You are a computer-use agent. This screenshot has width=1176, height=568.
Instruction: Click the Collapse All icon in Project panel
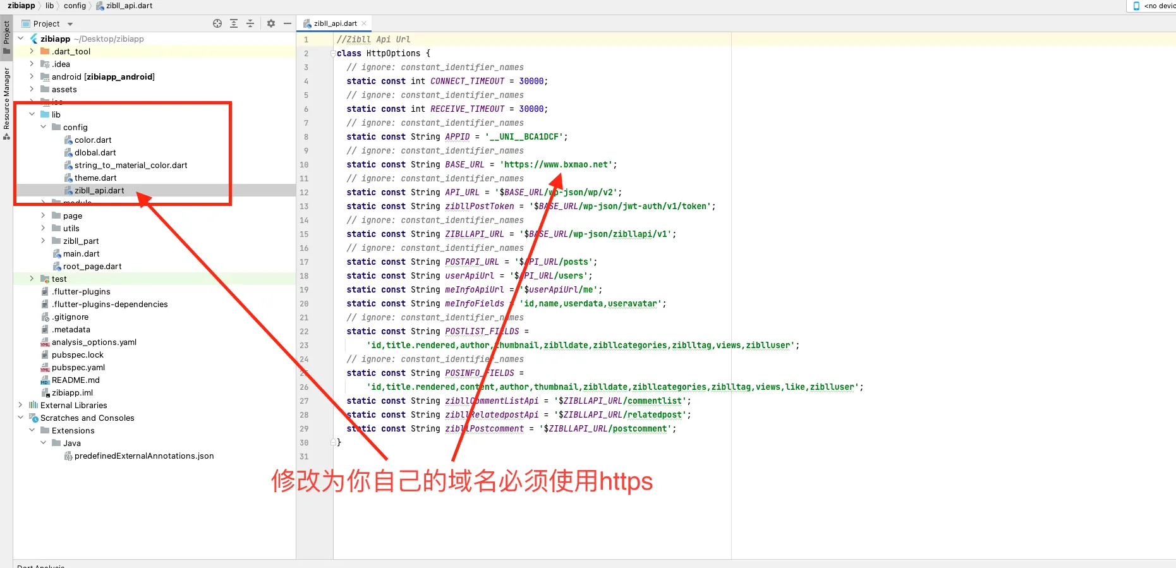coord(250,23)
